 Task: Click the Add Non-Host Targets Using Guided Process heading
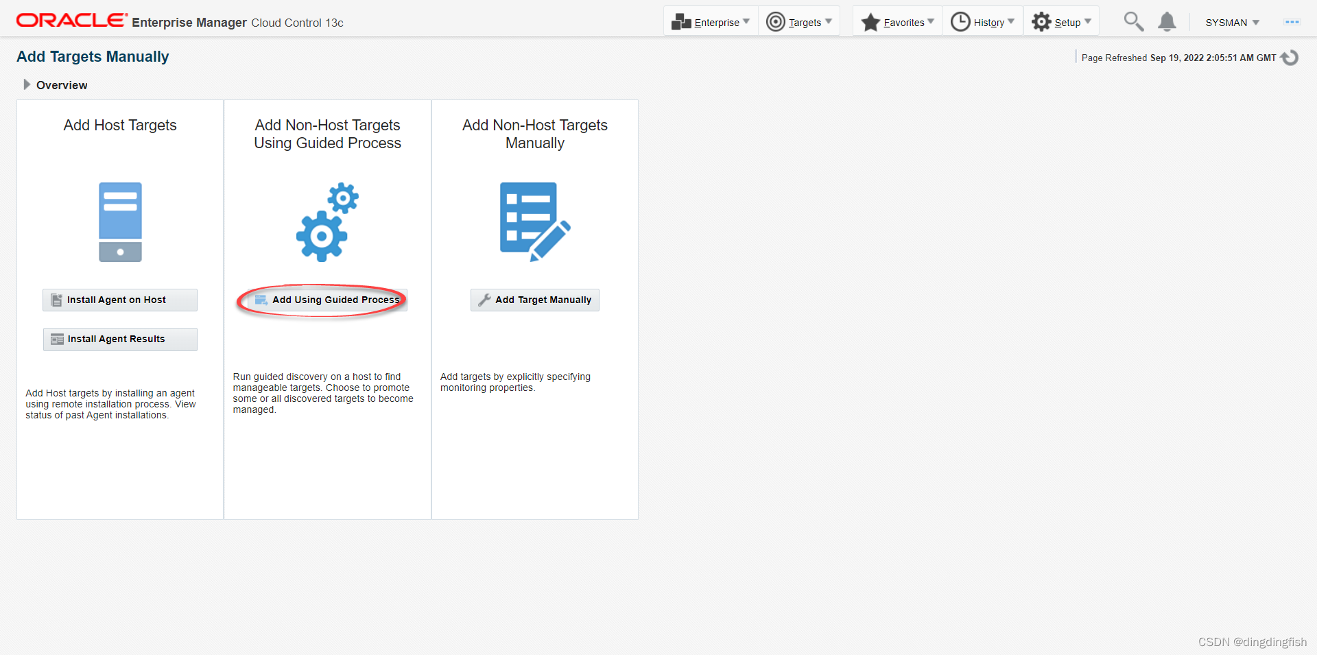point(327,134)
